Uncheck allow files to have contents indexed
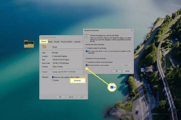This screenshot has width=181, height=120. click(x=87, y=51)
